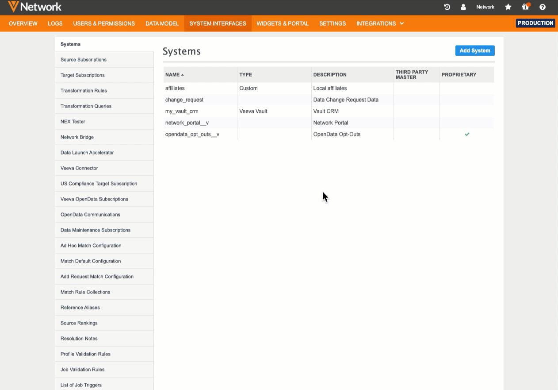Open the help question mark icon
The image size is (558, 390).
(x=543, y=7)
